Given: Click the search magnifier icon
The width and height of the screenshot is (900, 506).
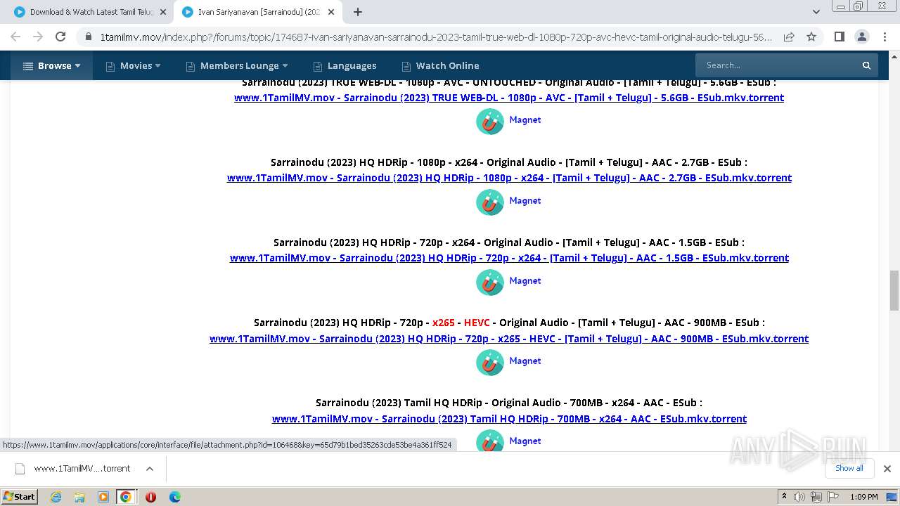Looking at the screenshot, I should point(866,65).
